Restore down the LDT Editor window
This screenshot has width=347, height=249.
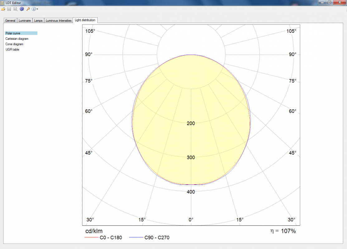[329, 2]
